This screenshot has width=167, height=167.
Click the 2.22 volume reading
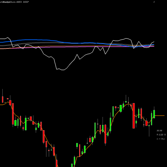[x=161, y=135]
